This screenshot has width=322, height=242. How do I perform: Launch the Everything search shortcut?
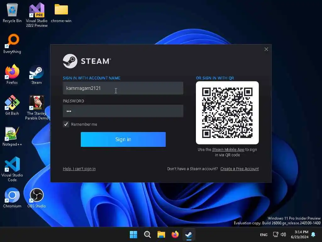click(x=12, y=43)
